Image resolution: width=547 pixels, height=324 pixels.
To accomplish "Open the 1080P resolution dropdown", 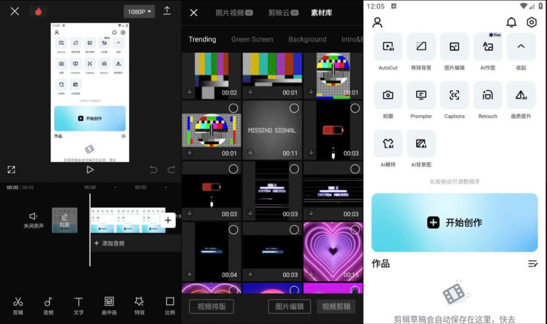I will coord(139,11).
